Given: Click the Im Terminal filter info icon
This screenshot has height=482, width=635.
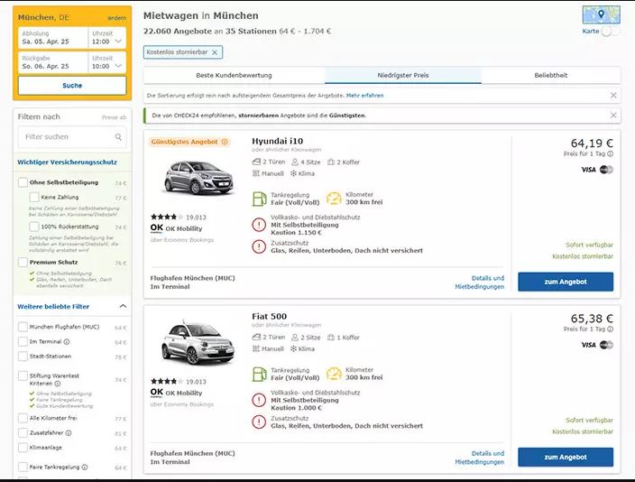Looking at the screenshot, I should coord(67,342).
